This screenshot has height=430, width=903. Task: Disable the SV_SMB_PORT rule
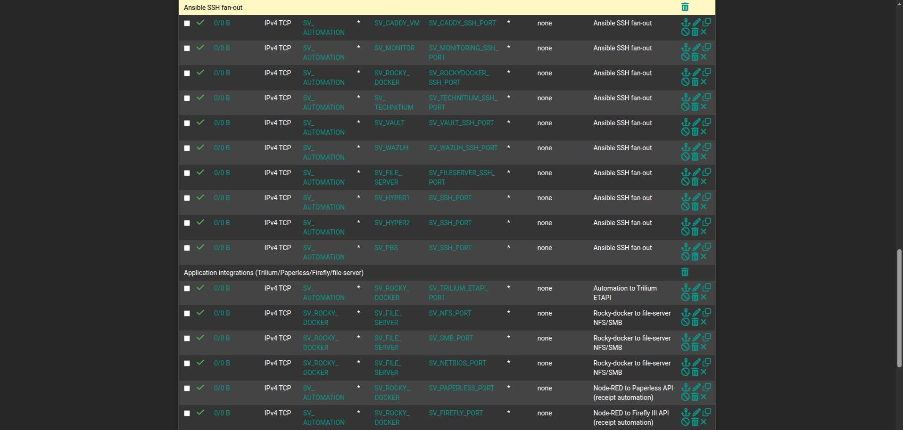(x=686, y=347)
